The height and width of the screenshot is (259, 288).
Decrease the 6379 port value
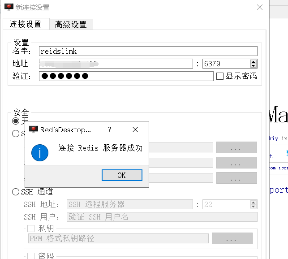(254, 65)
